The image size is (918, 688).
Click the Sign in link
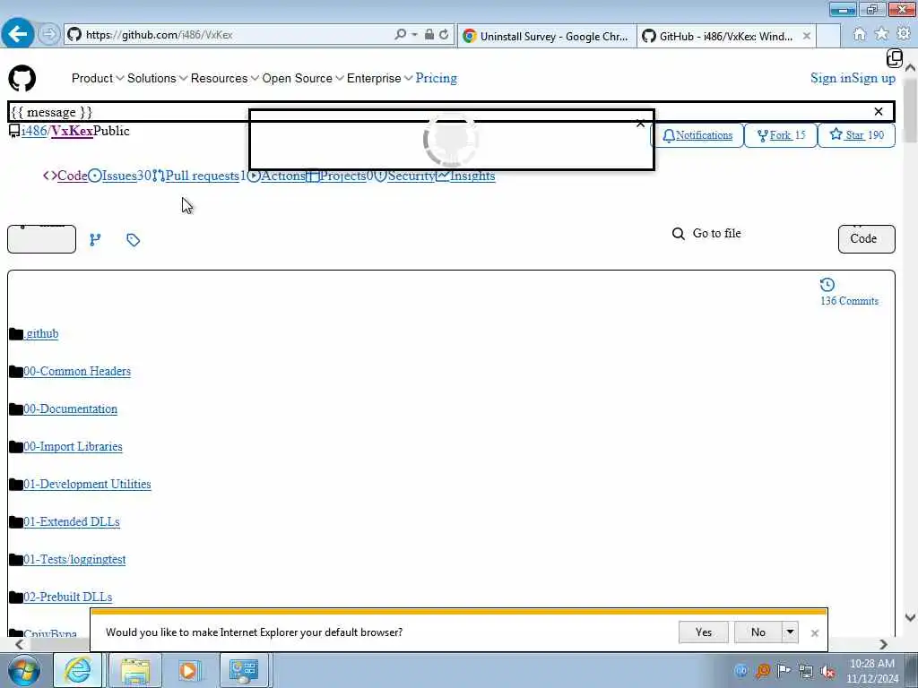831,79
